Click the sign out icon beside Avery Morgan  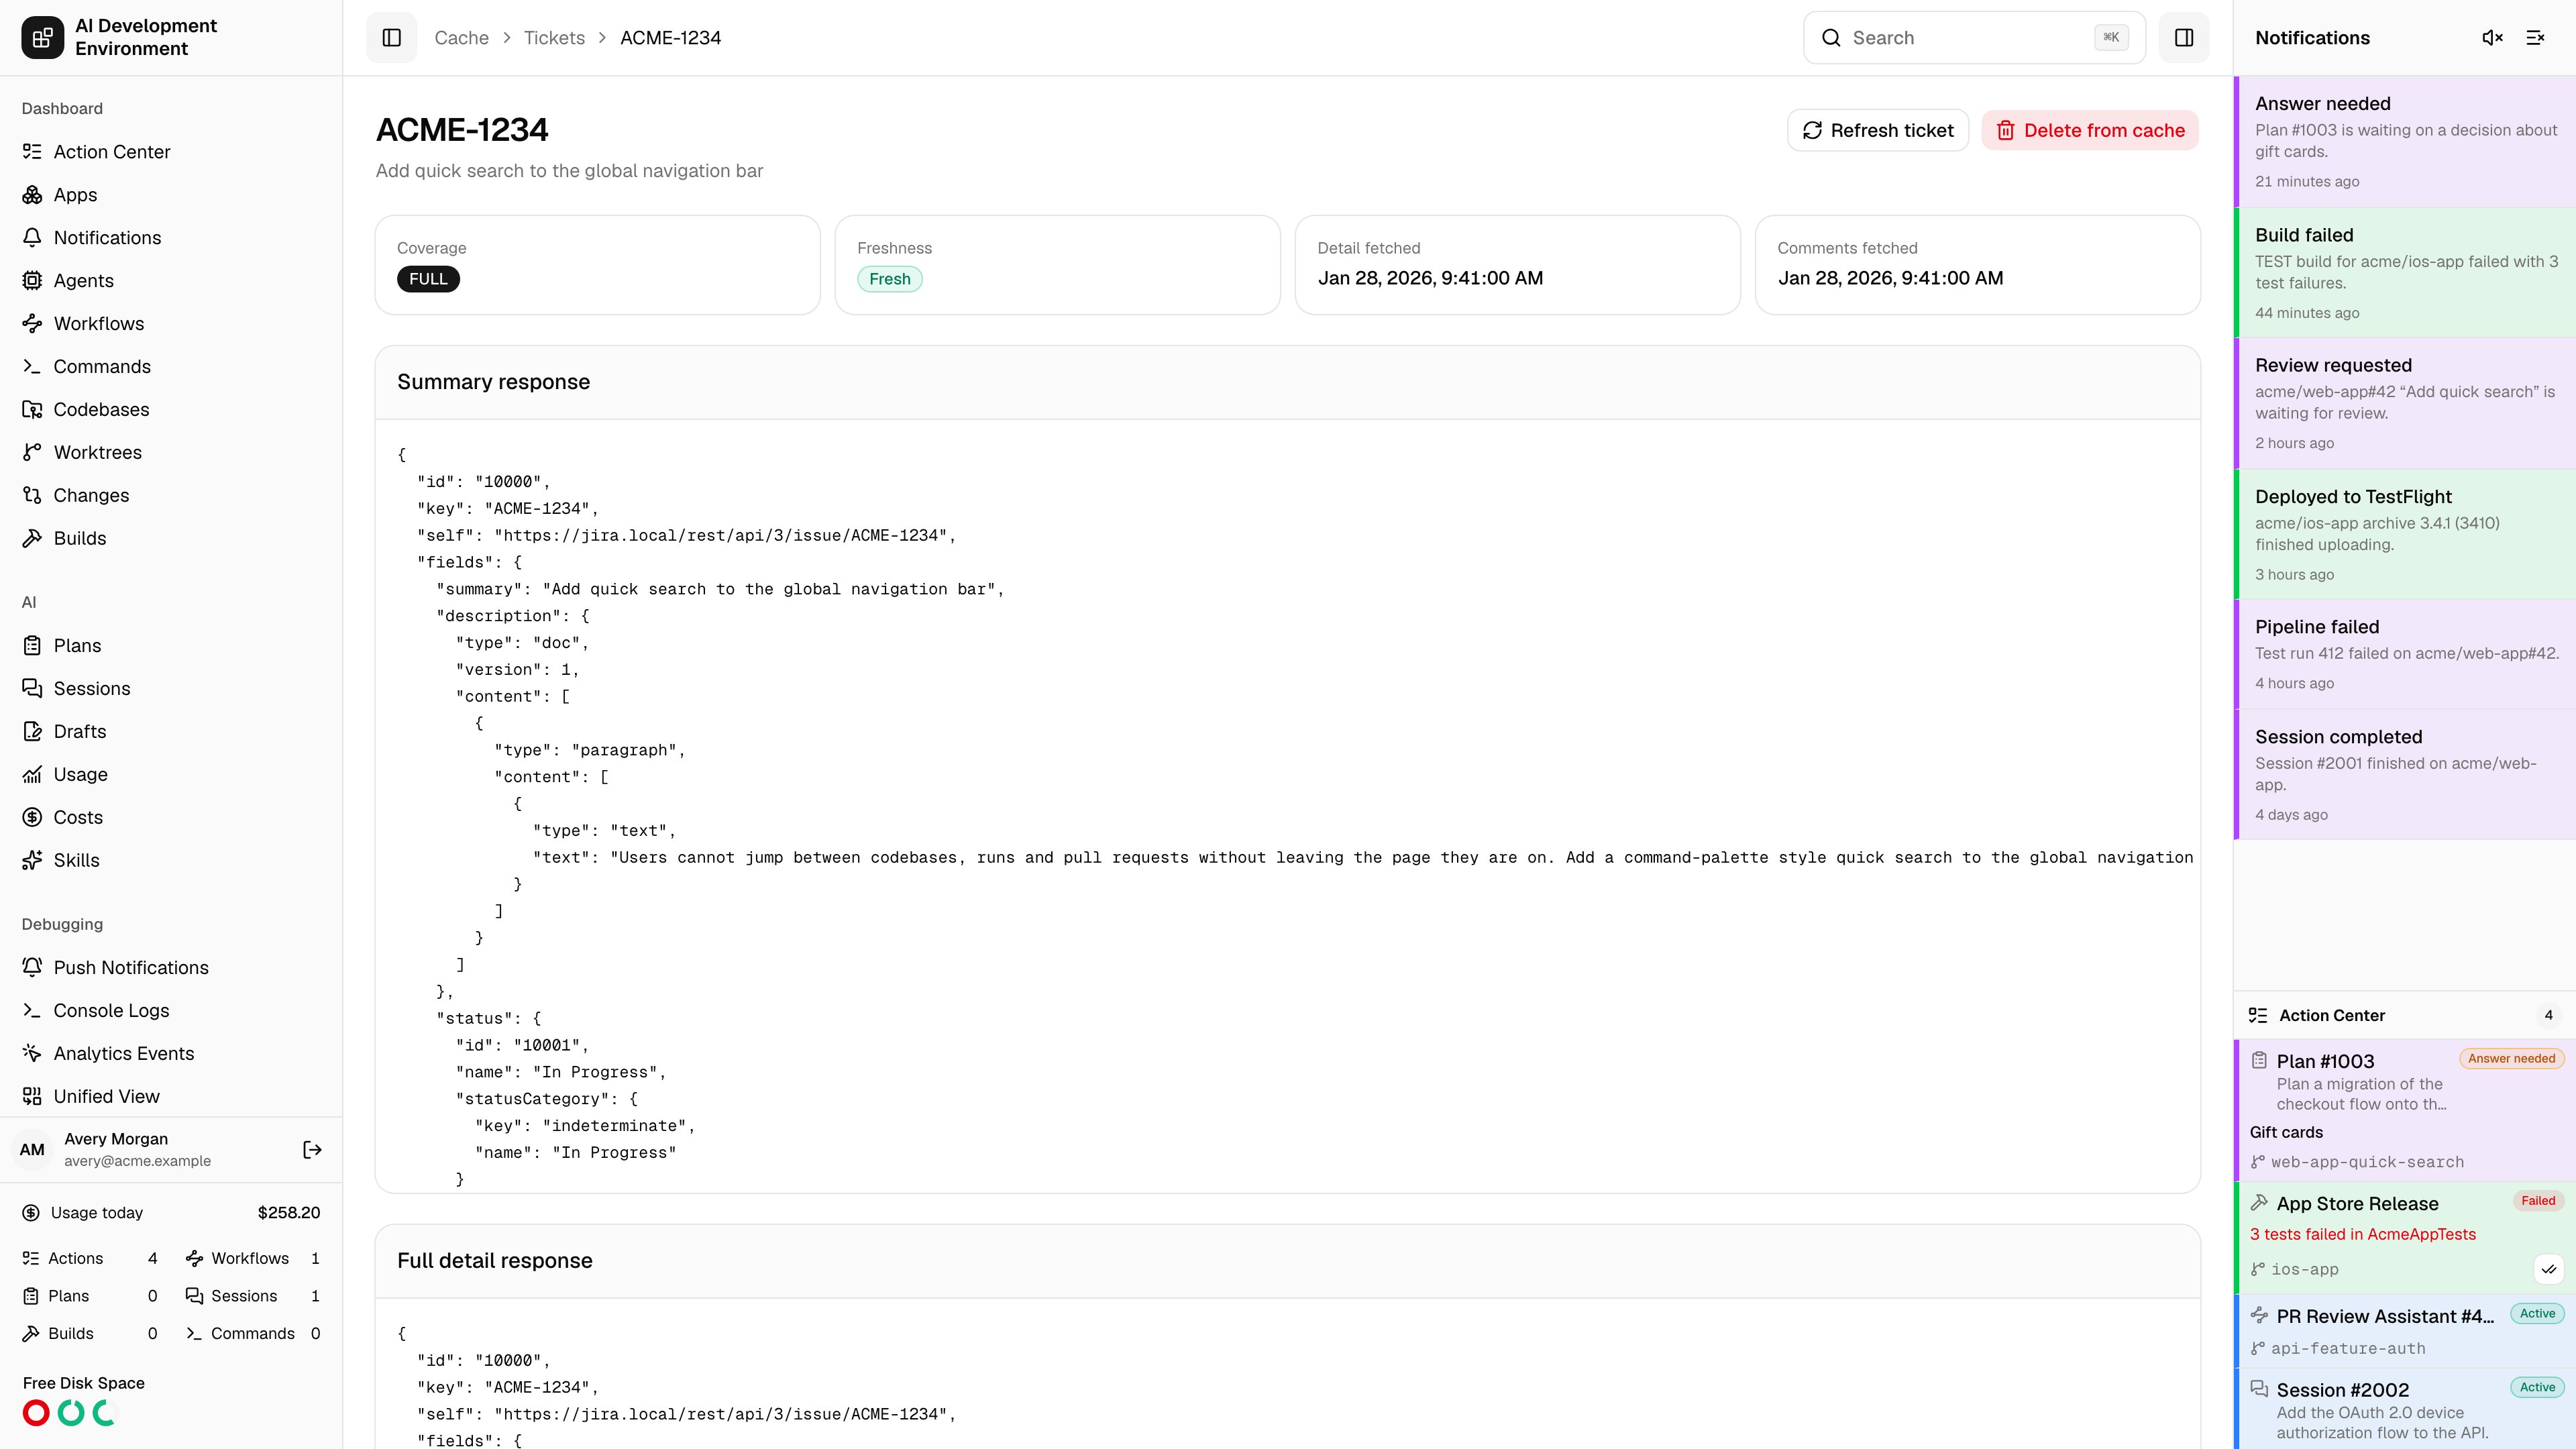point(312,1150)
